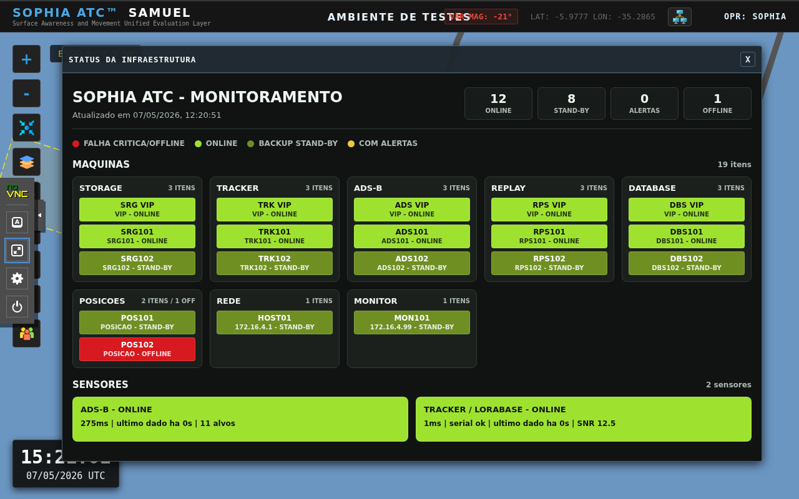Viewport: 799px width, 499px height.
Task: Click the OPR: SOPHIA operator label
Action: (755, 17)
